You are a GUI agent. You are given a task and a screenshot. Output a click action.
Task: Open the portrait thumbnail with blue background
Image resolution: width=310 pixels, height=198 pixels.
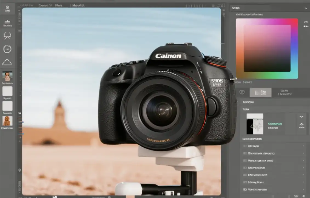click(7, 76)
